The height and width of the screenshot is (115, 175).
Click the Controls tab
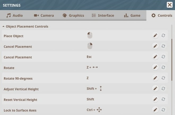pyautogui.click(x=162, y=15)
